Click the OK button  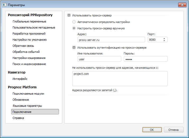point(152,130)
